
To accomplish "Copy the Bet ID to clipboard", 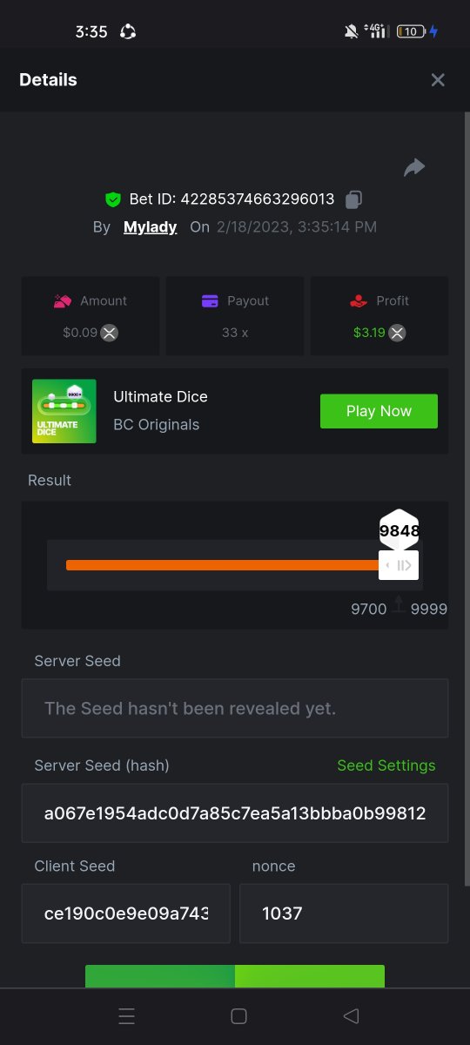I will point(352,199).
